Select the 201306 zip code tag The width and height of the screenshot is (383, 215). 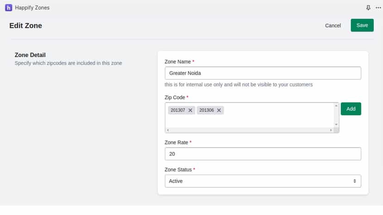(206, 110)
